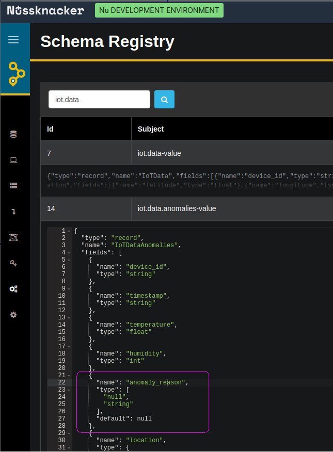Image resolution: width=333 pixels, height=452 pixels.
Task: Select the laptop sidebar icon
Action: [x=13, y=160]
